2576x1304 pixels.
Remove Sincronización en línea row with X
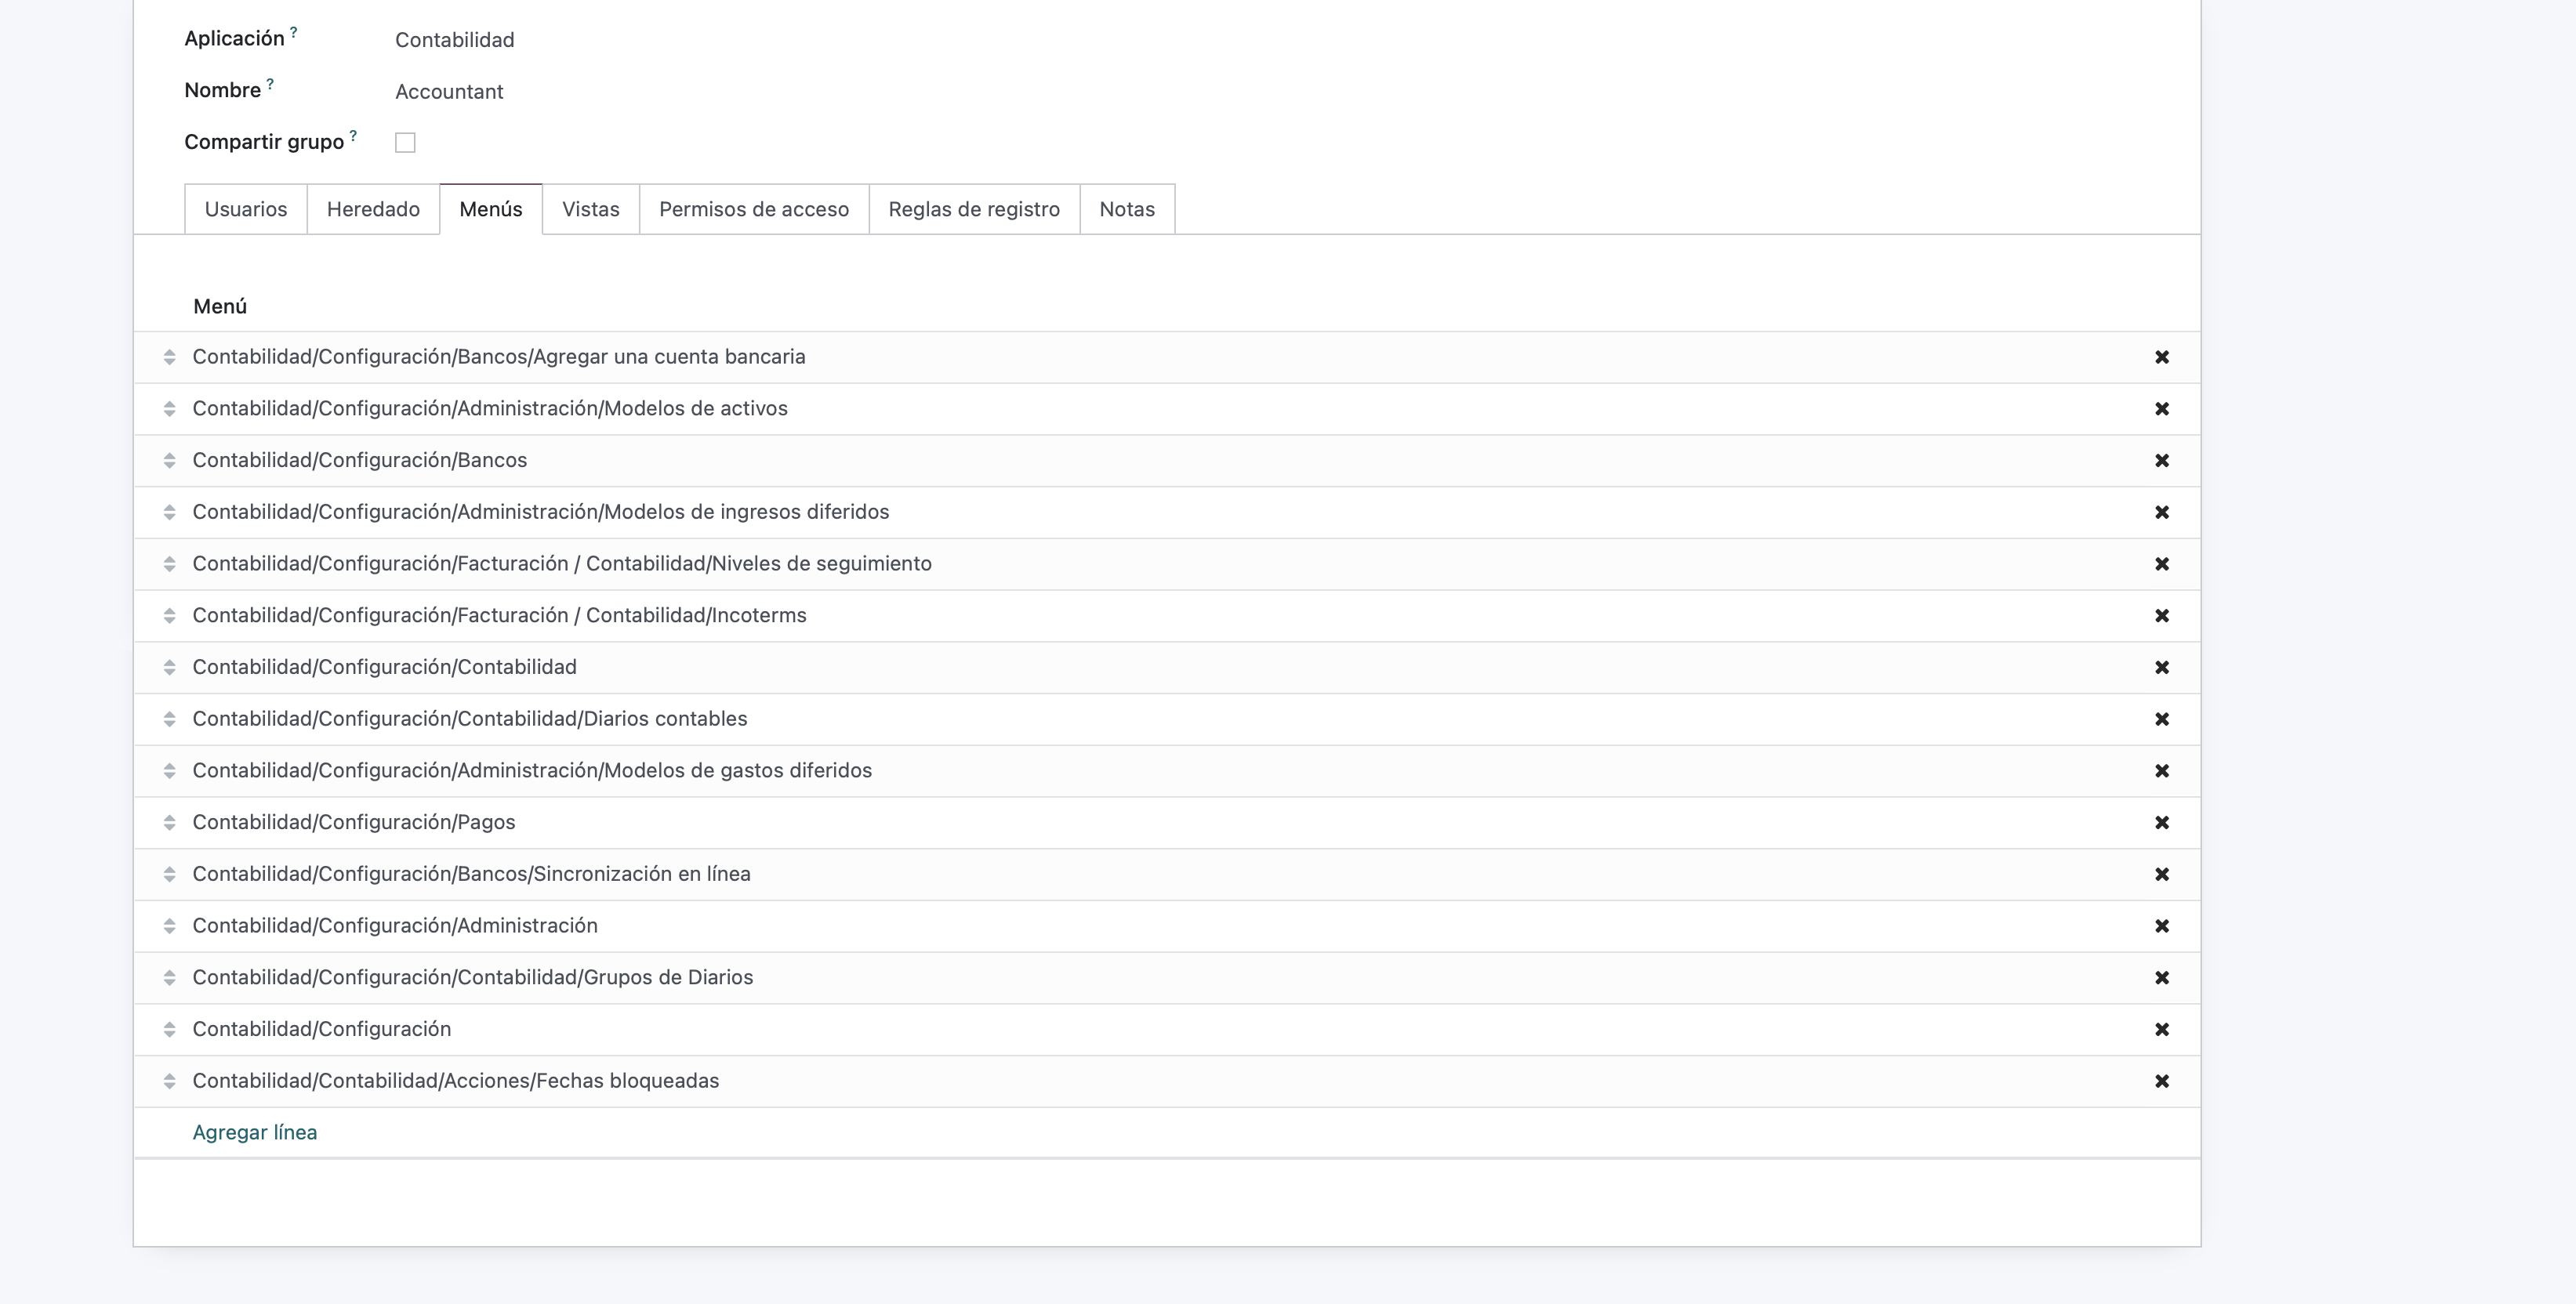click(2161, 874)
